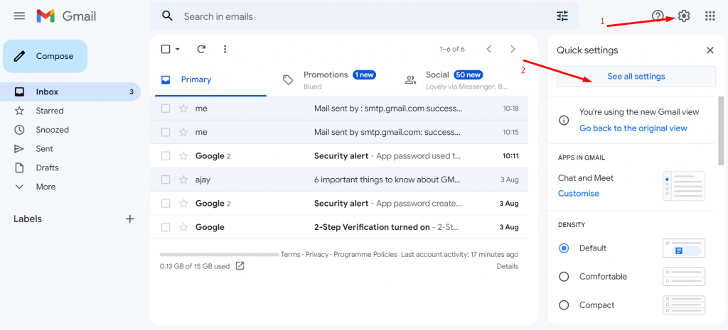728x330 pixels.
Task: Star the App password created email
Action: click(x=183, y=203)
